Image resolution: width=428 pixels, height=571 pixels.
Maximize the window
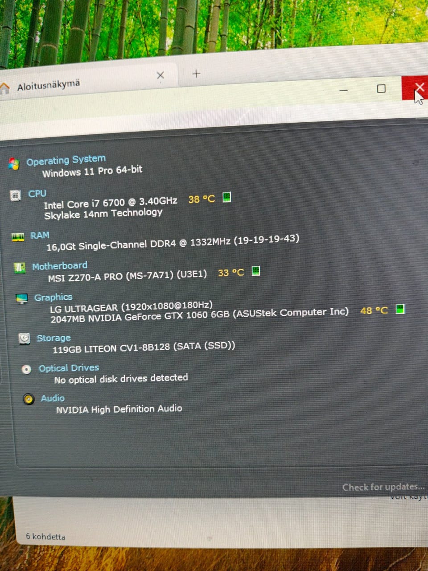pos(381,89)
